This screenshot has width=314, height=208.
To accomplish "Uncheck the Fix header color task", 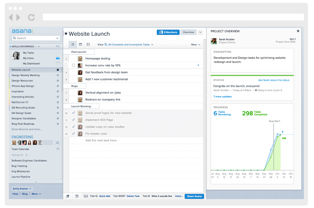I will pos(73,134).
